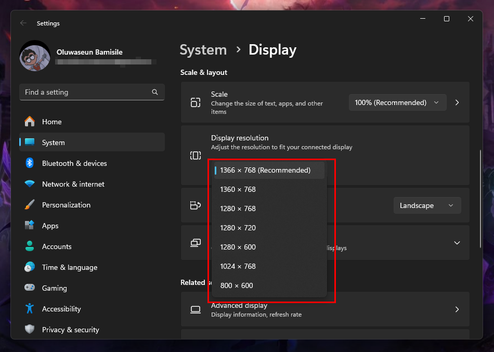
Task: Open the Scale percentage dropdown
Action: (397, 102)
